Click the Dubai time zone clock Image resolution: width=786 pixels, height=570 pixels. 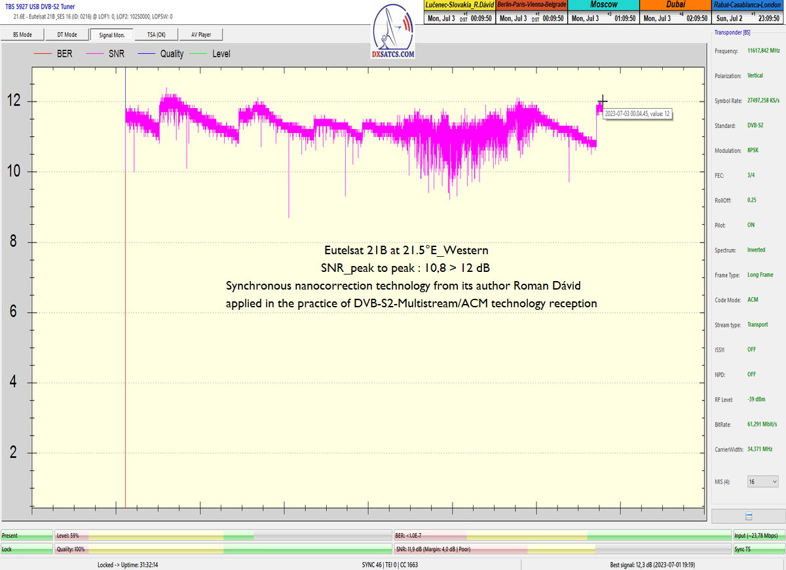(x=675, y=12)
